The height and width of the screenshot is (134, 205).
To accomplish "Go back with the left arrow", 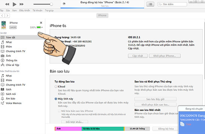I will pos(2,16).
